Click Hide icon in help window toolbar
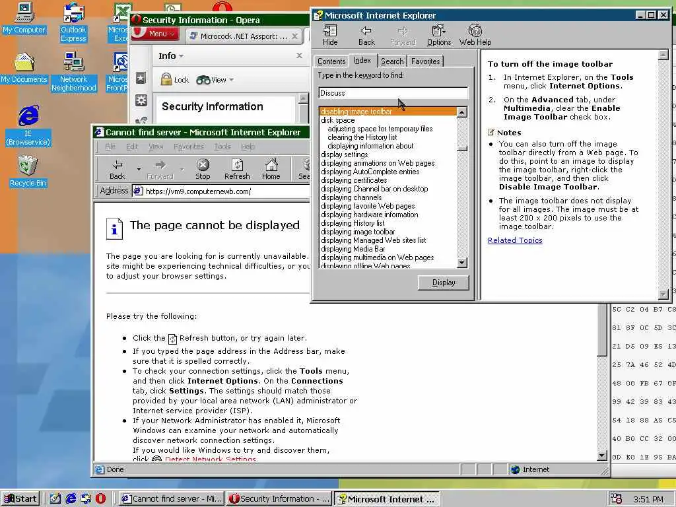Image resolution: width=676 pixels, height=507 pixels. 330,35
